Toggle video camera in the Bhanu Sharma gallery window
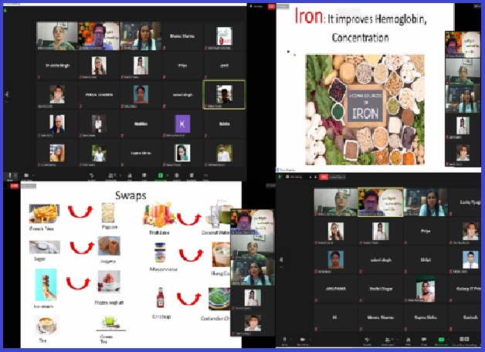485x352 pixels. (x=27, y=176)
